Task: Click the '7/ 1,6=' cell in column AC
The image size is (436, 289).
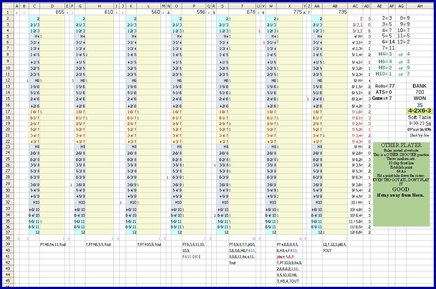Action: click(x=355, y=112)
